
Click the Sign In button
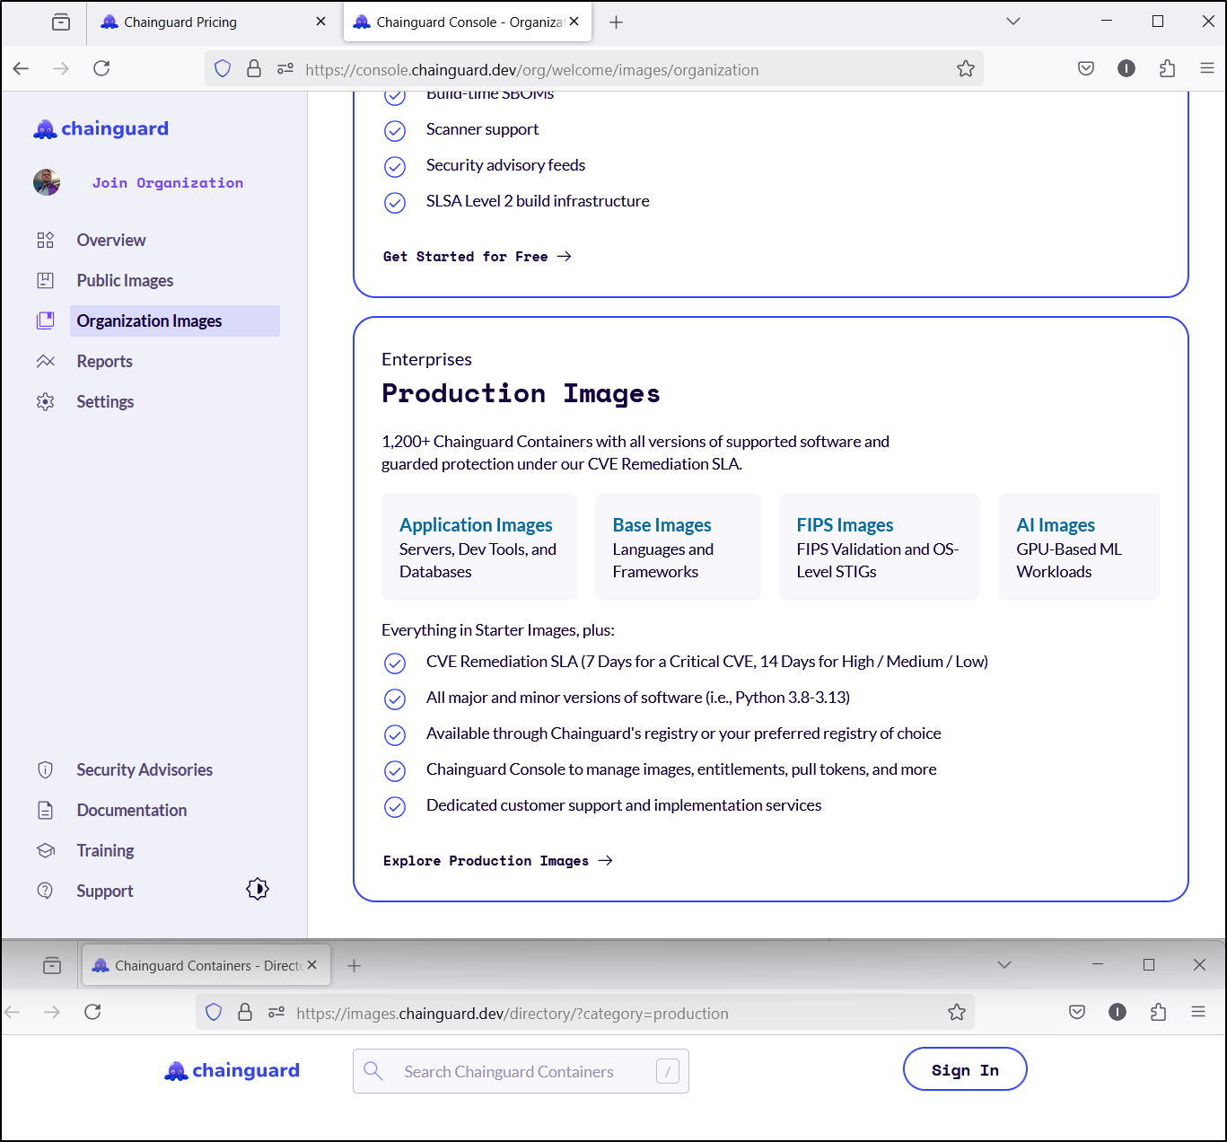tap(965, 1069)
